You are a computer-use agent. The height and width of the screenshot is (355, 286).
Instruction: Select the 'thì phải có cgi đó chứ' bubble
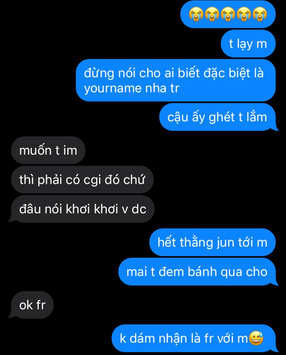pyautogui.click(x=82, y=180)
